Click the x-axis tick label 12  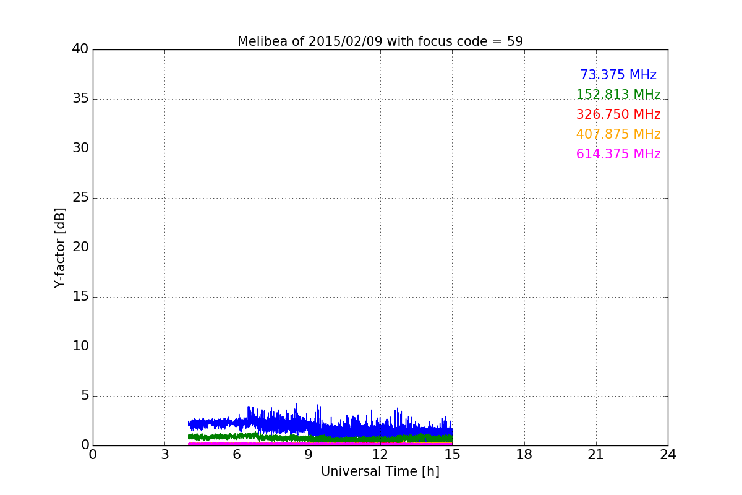click(380, 455)
